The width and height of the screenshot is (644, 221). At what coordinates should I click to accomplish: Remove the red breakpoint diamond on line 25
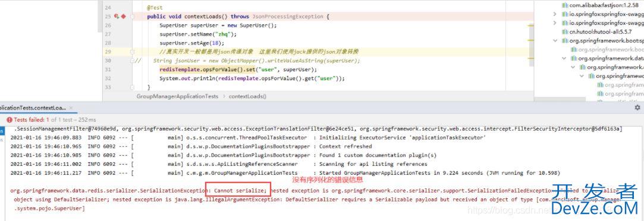coord(123,17)
